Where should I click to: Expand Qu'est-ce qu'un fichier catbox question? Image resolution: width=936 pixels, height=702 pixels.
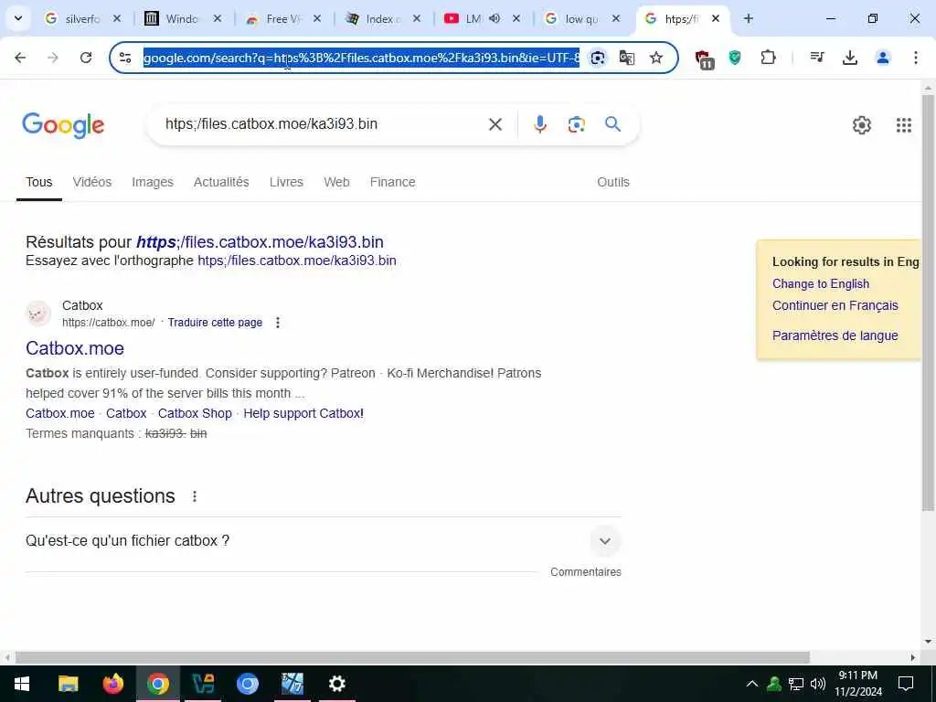(x=323, y=541)
